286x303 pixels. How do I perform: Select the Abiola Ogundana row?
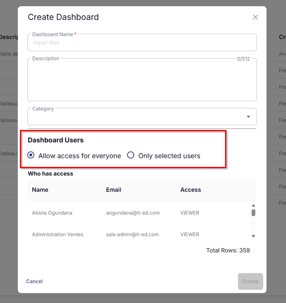(52, 213)
